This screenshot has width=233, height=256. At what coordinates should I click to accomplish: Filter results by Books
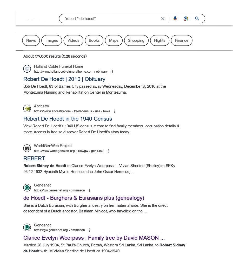94,40
